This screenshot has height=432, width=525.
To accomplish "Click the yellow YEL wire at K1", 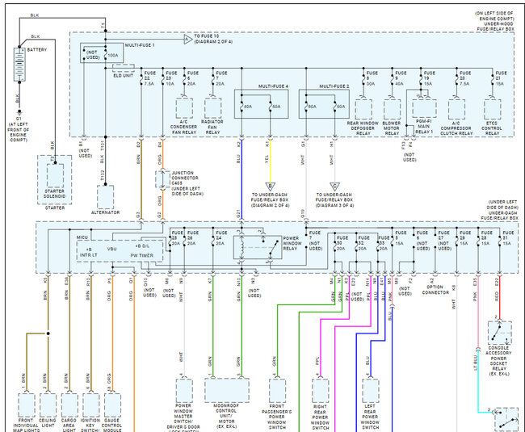I will (x=271, y=161).
